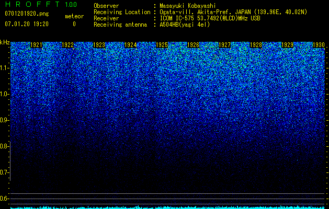Click the 1929 time marker
The width and height of the screenshot is (329, 209).
pos(288,45)
